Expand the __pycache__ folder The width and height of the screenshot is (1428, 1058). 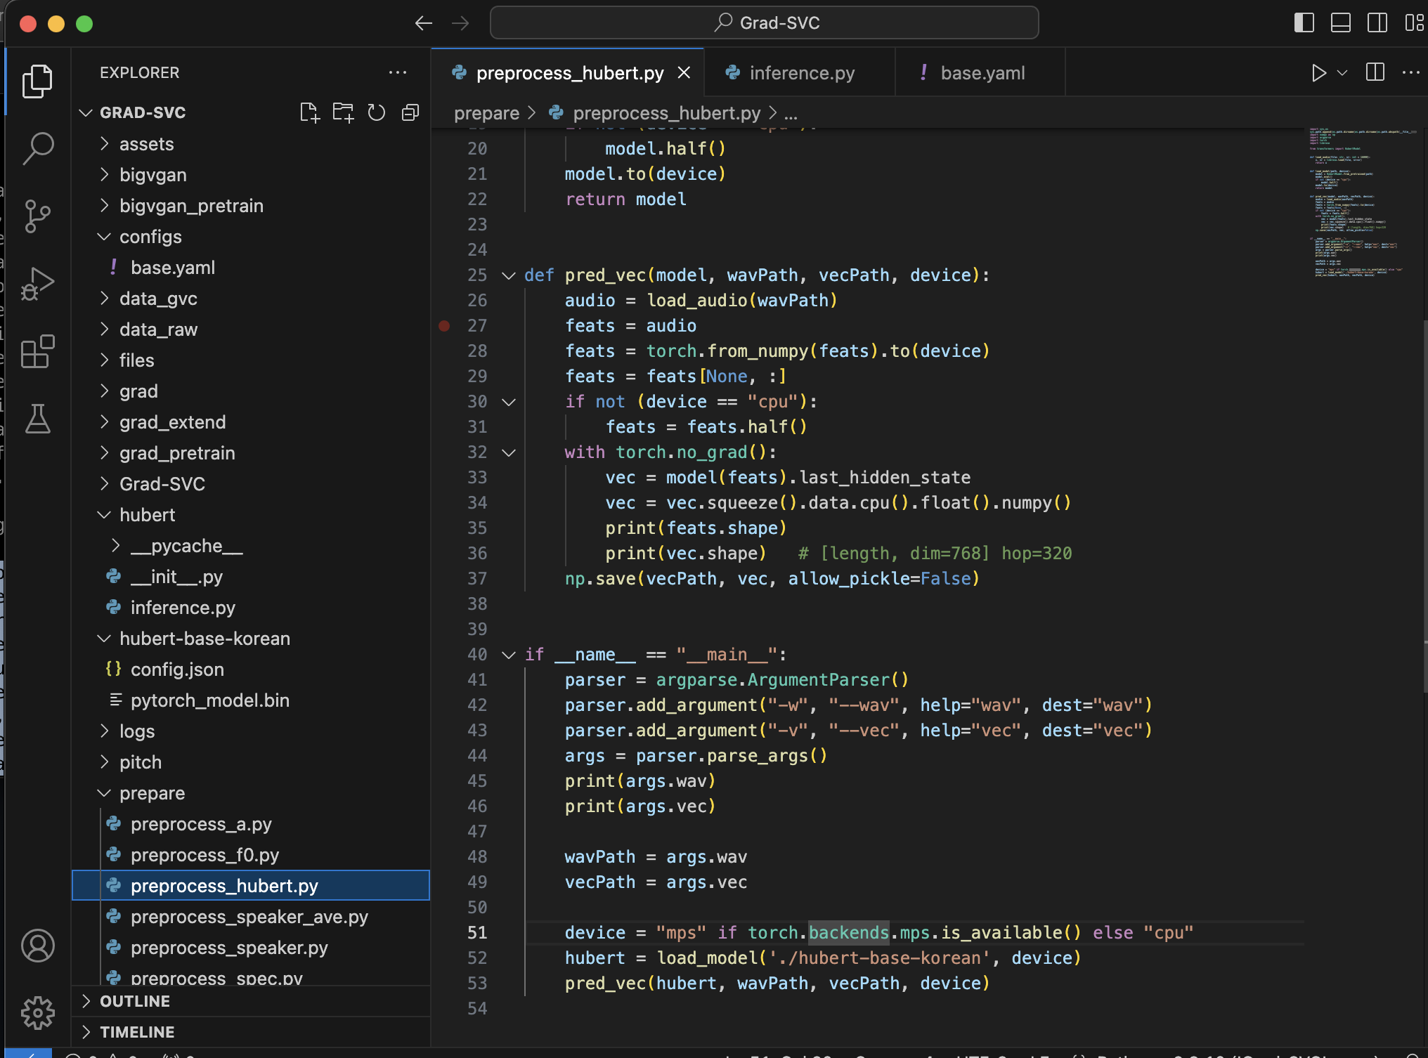click(115, 545)
